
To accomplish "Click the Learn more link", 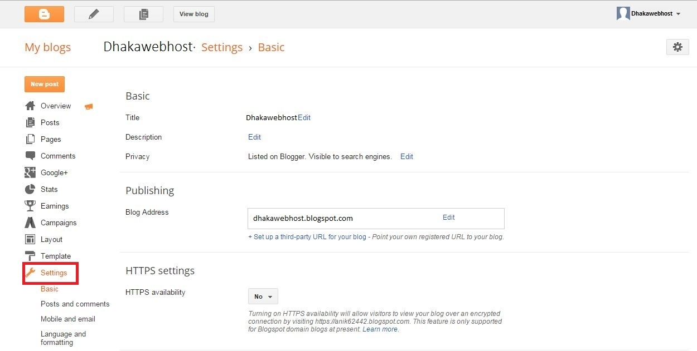I will coord(380,329).
